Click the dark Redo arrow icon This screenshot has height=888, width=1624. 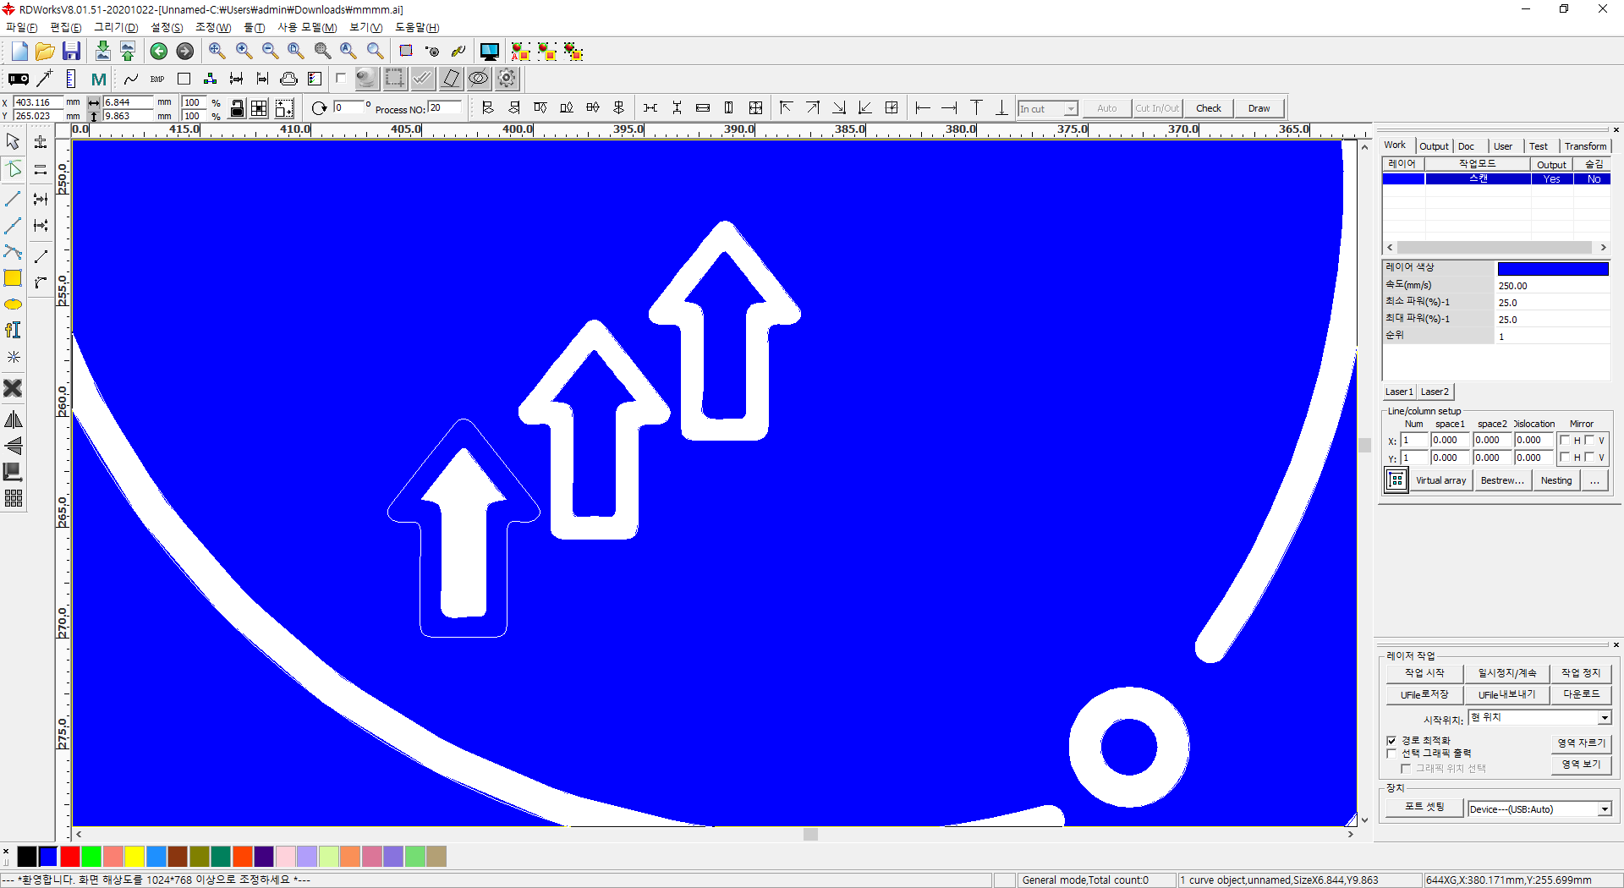coord(184,52)
